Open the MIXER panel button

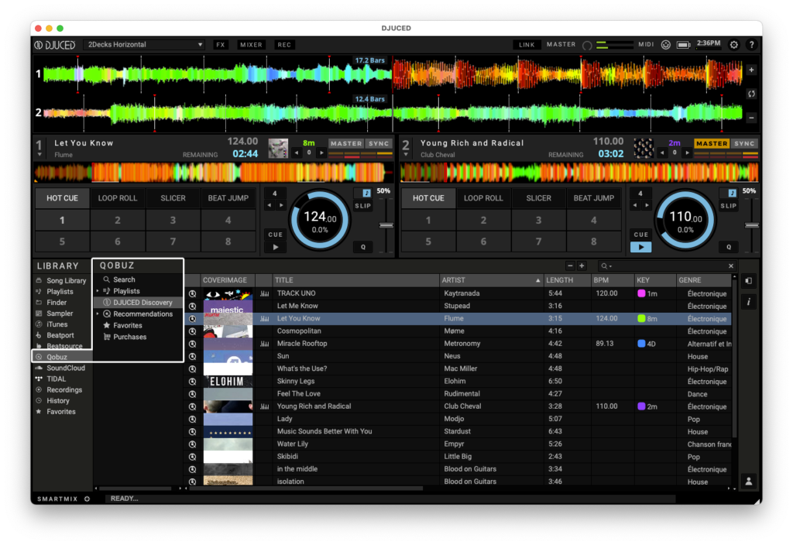coord(251,45)
